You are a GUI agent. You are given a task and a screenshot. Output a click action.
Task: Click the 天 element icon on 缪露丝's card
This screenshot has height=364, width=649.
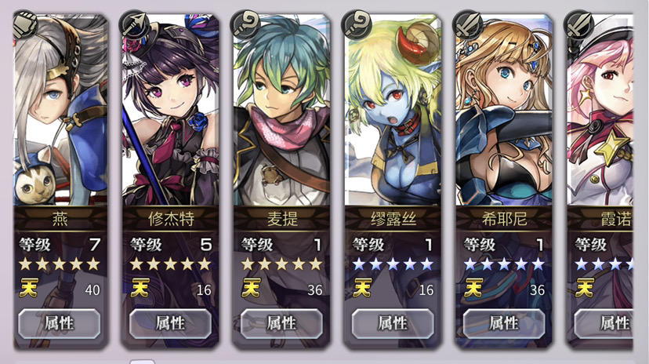coord(362,287)
